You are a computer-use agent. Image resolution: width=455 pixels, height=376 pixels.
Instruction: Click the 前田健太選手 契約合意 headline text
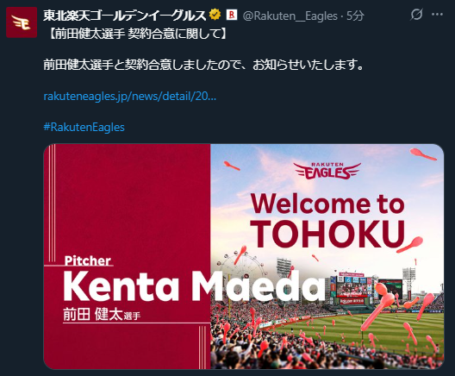tap(135, 34)
